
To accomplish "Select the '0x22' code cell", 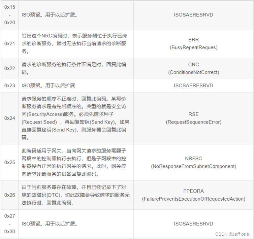I will [x=10, y=68].
